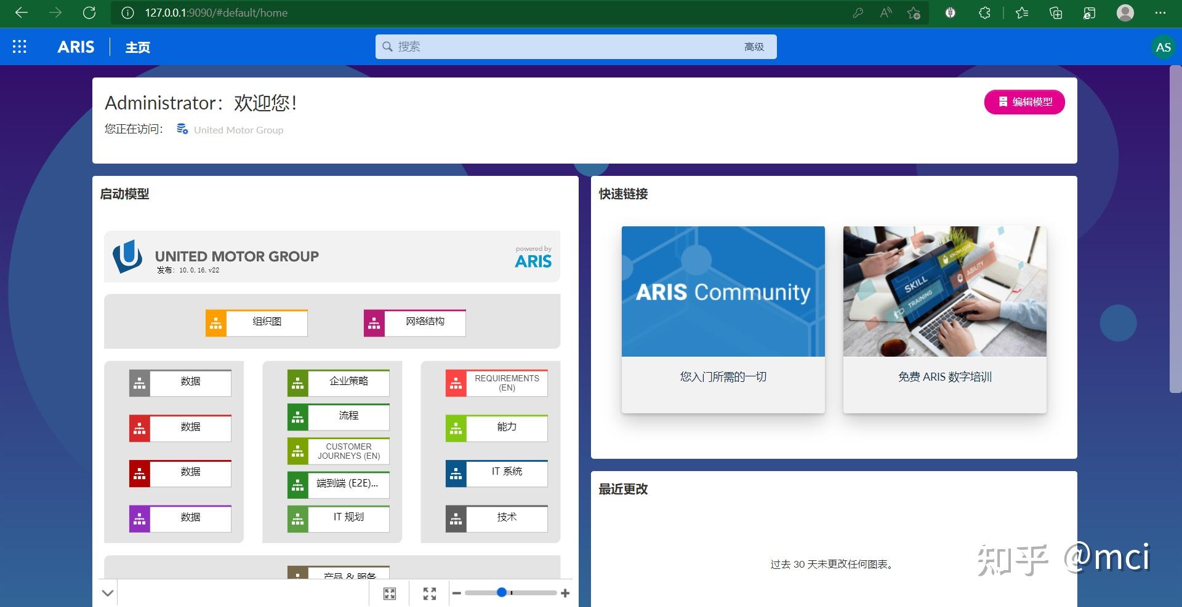Zoom in with the plus button
The image size is (1182, 607).
point(565,593)
